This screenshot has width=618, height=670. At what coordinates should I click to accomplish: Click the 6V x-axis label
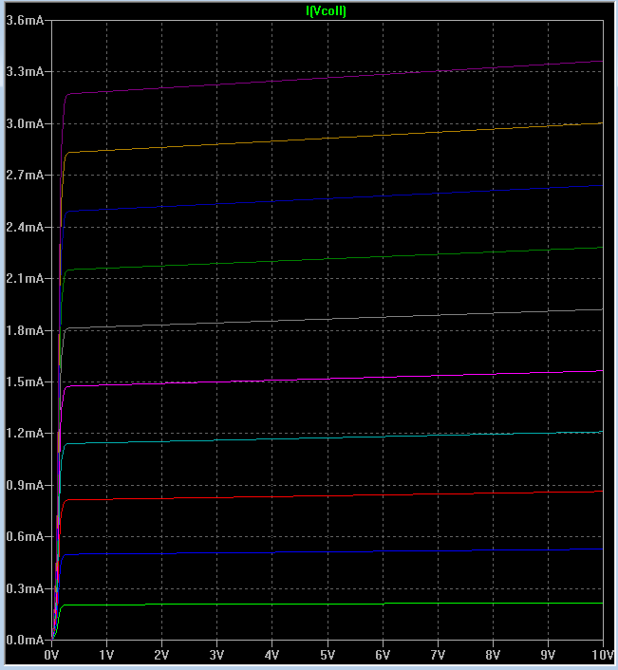tap(383, 655)
